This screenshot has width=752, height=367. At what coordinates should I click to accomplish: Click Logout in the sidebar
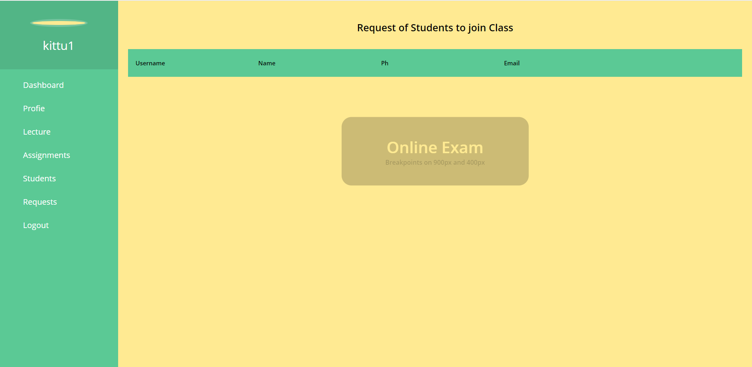tap(36, 225)
